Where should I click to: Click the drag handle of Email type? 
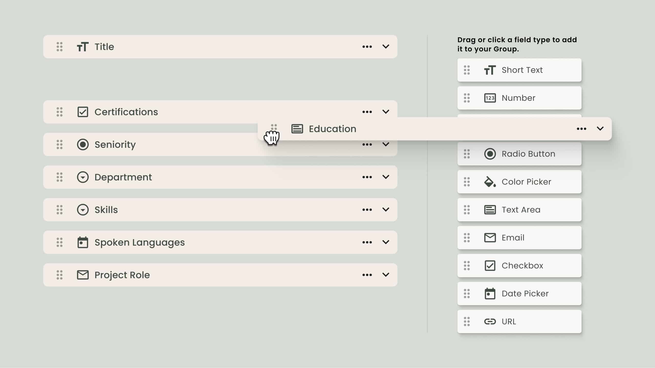coord(467,238)
